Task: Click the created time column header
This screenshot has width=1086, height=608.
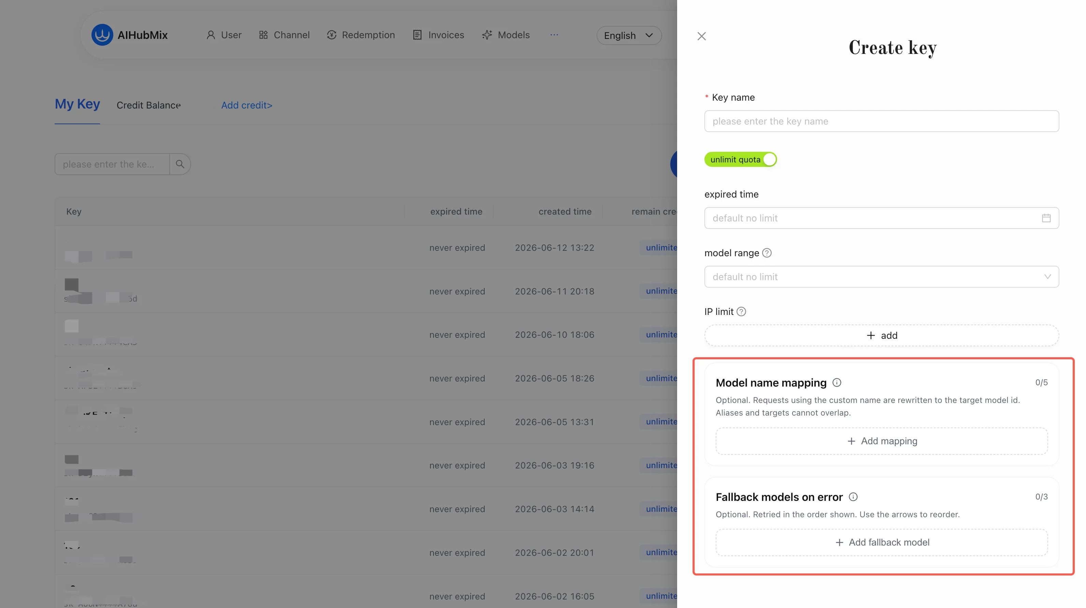Action: click(x=565, y=212)
